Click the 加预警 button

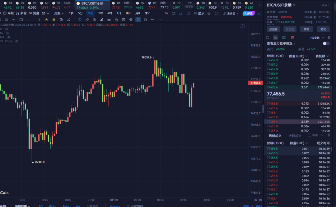(273, 29)
